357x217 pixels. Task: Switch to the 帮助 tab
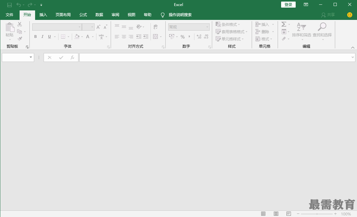click(148, 15)
